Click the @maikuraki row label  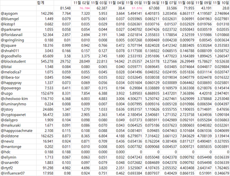point(11,126)
